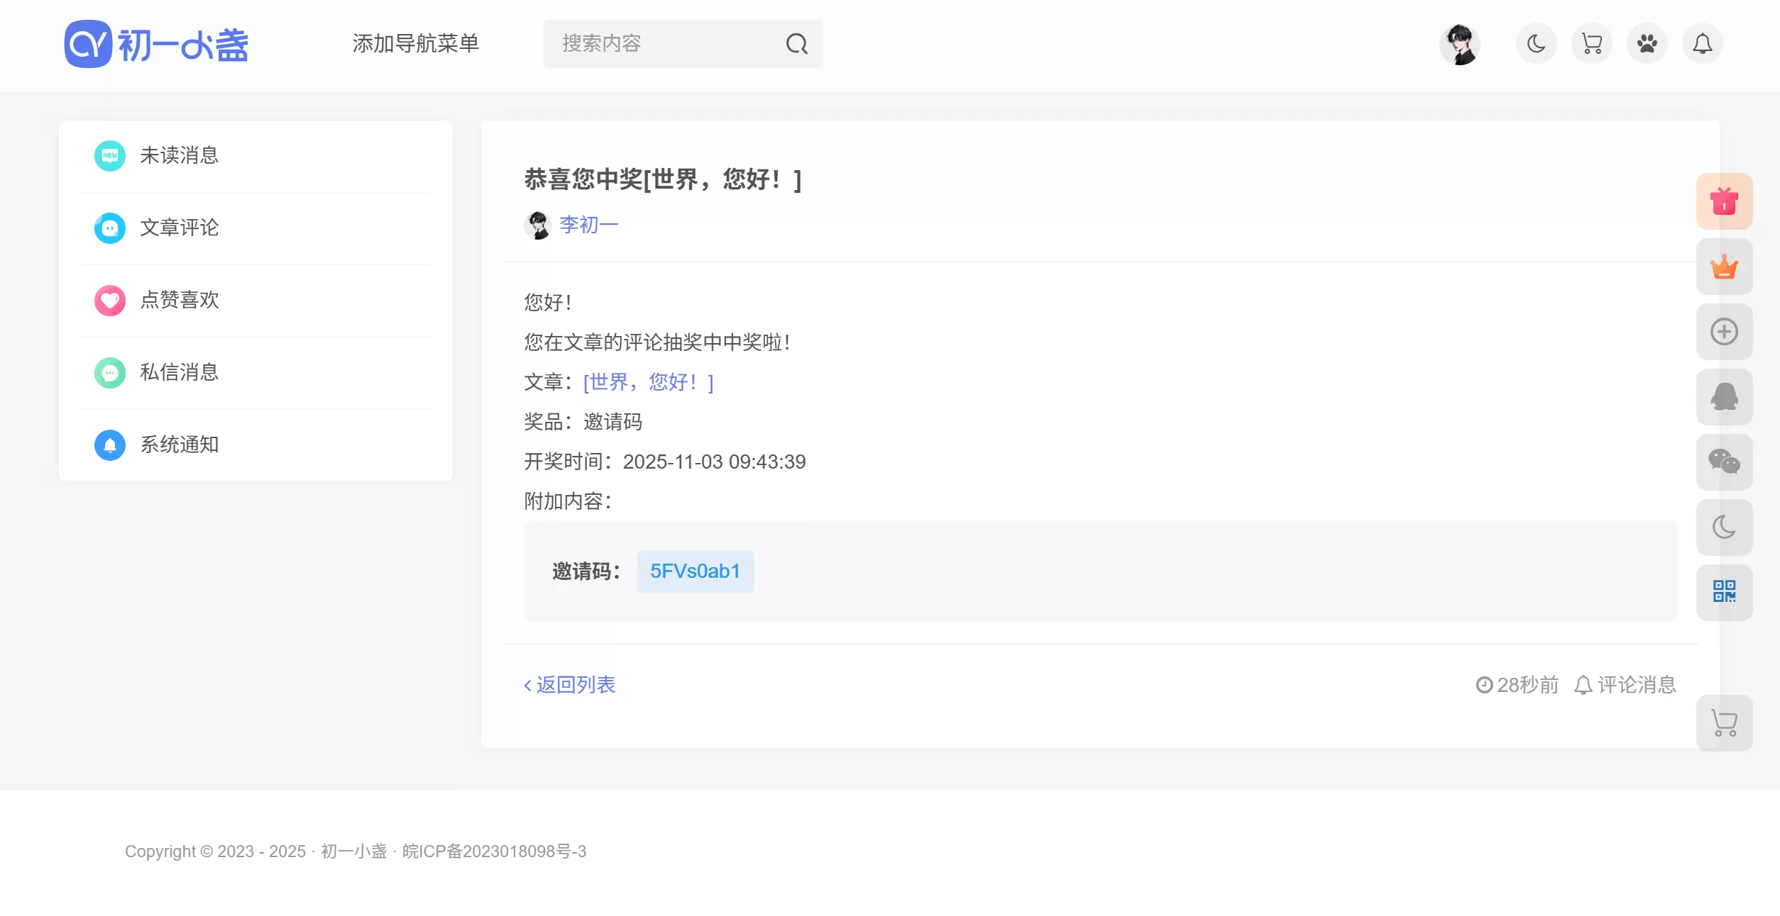This screenshot has width=1780, height=916.
Task: Select 文章评论 in the message menu
Action: click(x=256, y=228)
